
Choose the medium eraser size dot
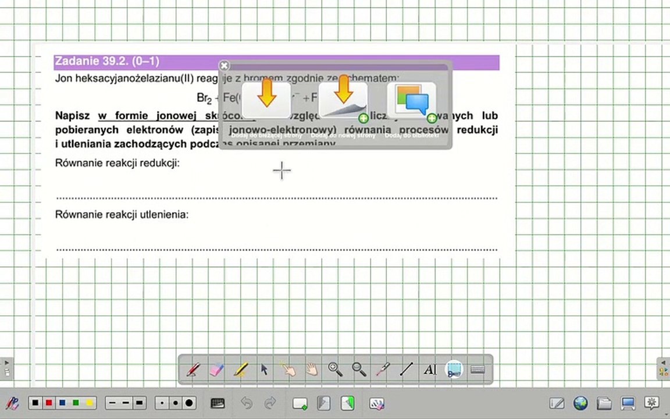click(x=176, y=403)
